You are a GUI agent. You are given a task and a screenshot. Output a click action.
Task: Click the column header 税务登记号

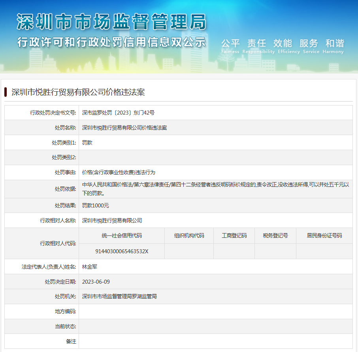pos(275,235)
